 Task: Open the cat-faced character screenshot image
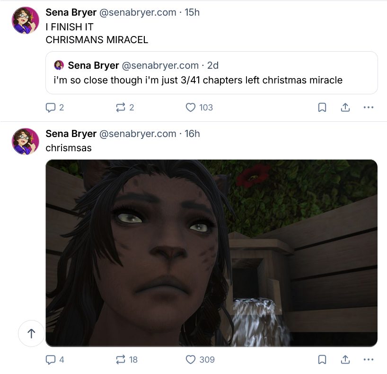click(211, 253)
